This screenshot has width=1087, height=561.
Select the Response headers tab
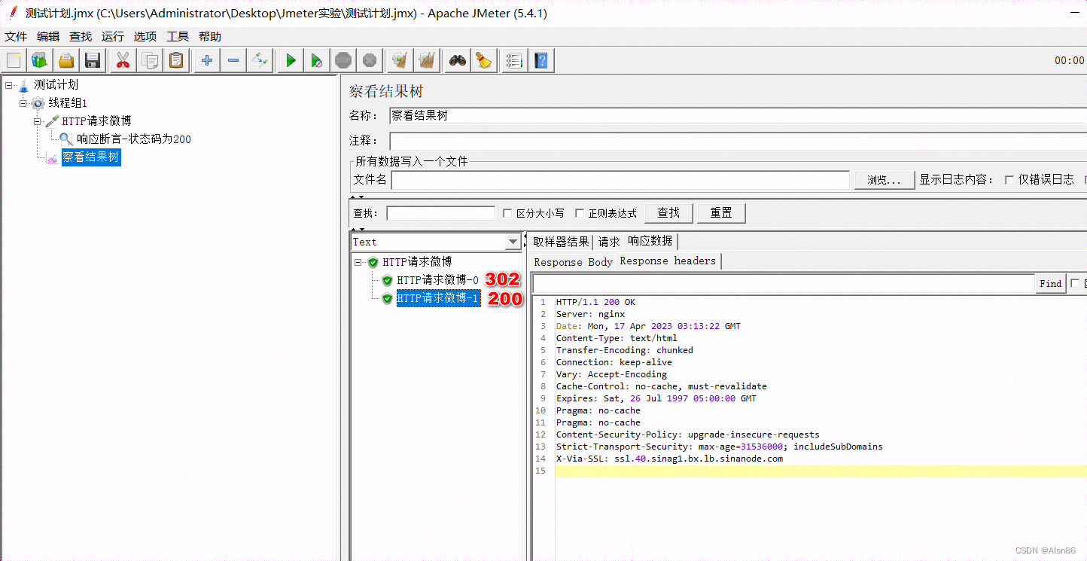point(668,261)
